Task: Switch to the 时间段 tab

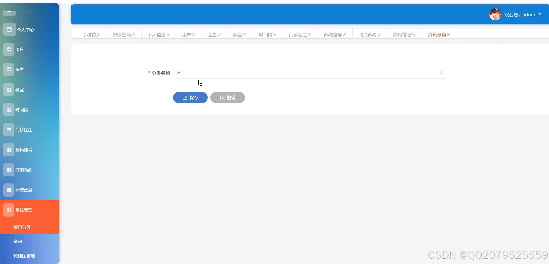Action: 265,35
